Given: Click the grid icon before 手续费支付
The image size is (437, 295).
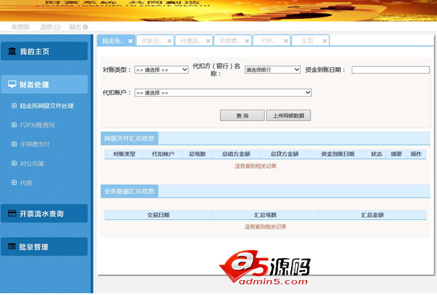Looking at the screenshot, I should (x=14, y=144).
